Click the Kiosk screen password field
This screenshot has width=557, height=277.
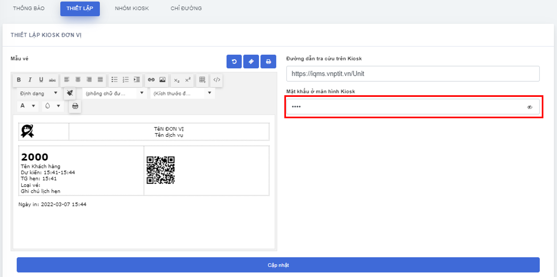tap(413, 107)
